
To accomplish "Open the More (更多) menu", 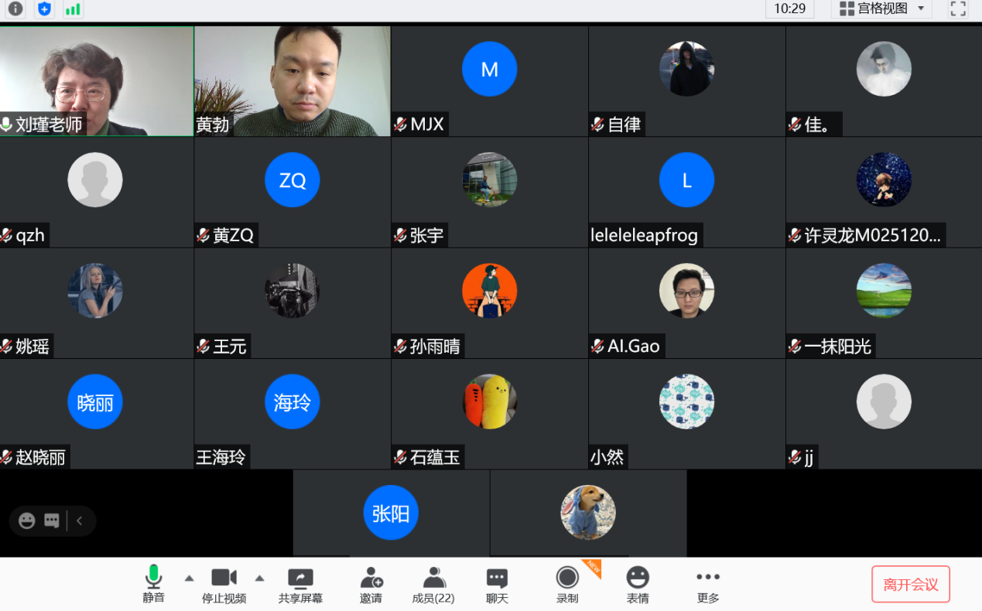I will (x=707, y=585).
